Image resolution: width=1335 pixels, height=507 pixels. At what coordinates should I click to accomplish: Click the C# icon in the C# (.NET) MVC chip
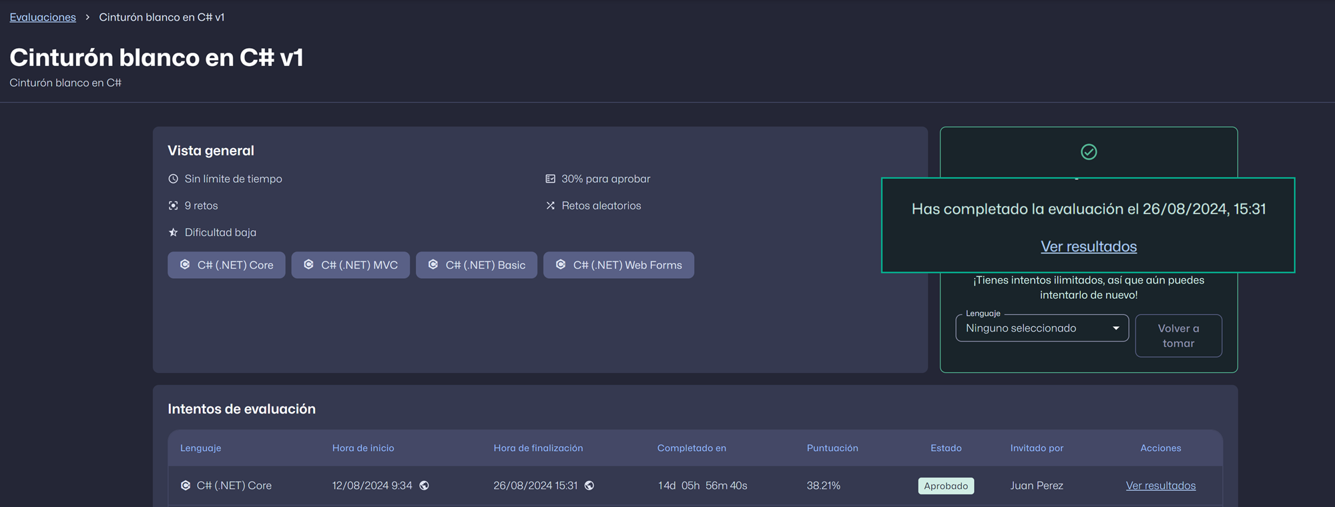click(x=308, y=265)
